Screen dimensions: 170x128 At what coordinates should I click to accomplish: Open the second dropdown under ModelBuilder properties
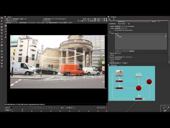click(121, 28)
